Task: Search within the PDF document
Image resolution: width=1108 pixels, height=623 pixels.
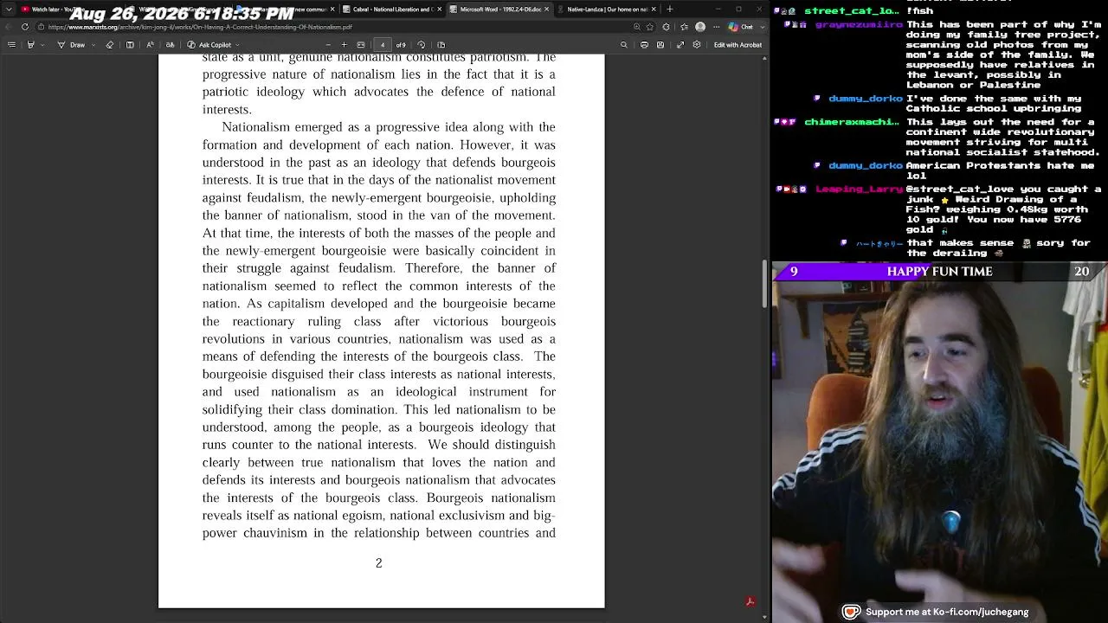Action: (623, 45)
